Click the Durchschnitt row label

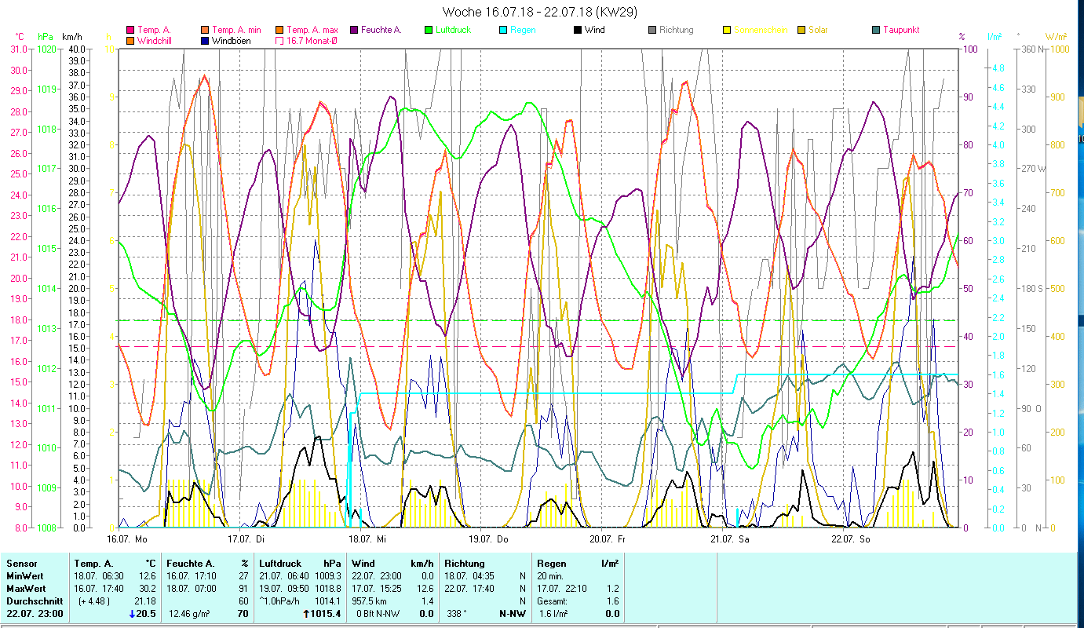click(x=35, y=601)
